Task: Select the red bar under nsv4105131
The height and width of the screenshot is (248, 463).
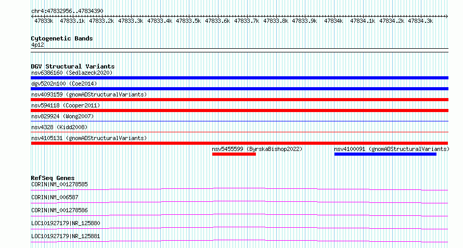Action: (x=239, y=143)
